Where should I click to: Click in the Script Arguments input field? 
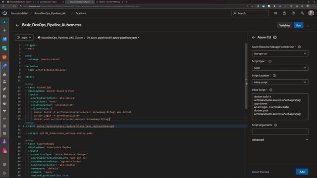tap(280, 132)
